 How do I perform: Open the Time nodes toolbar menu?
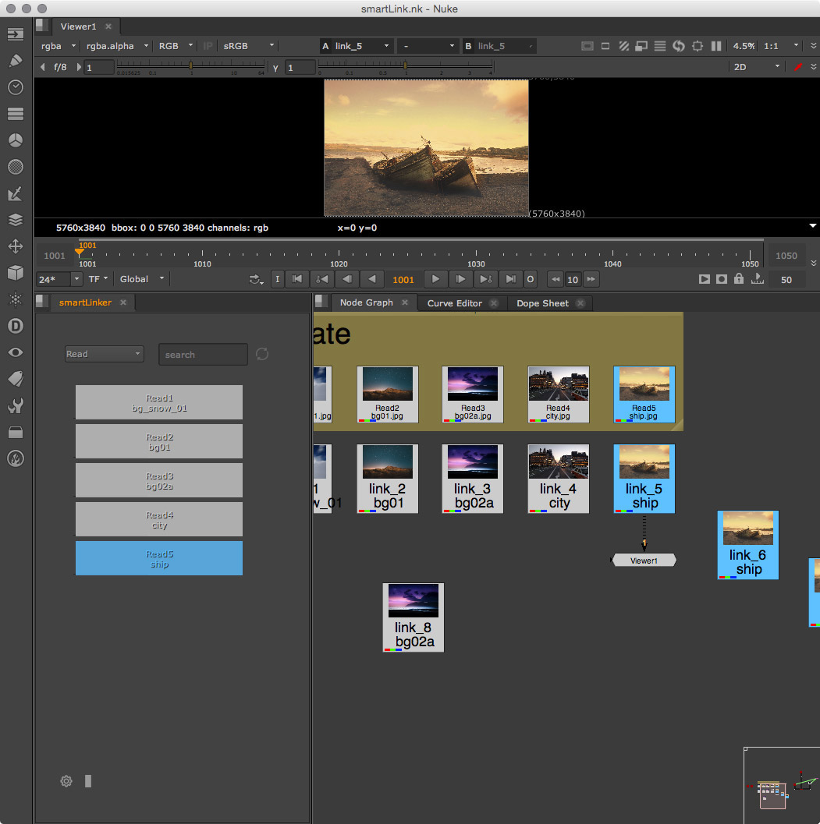15,87
